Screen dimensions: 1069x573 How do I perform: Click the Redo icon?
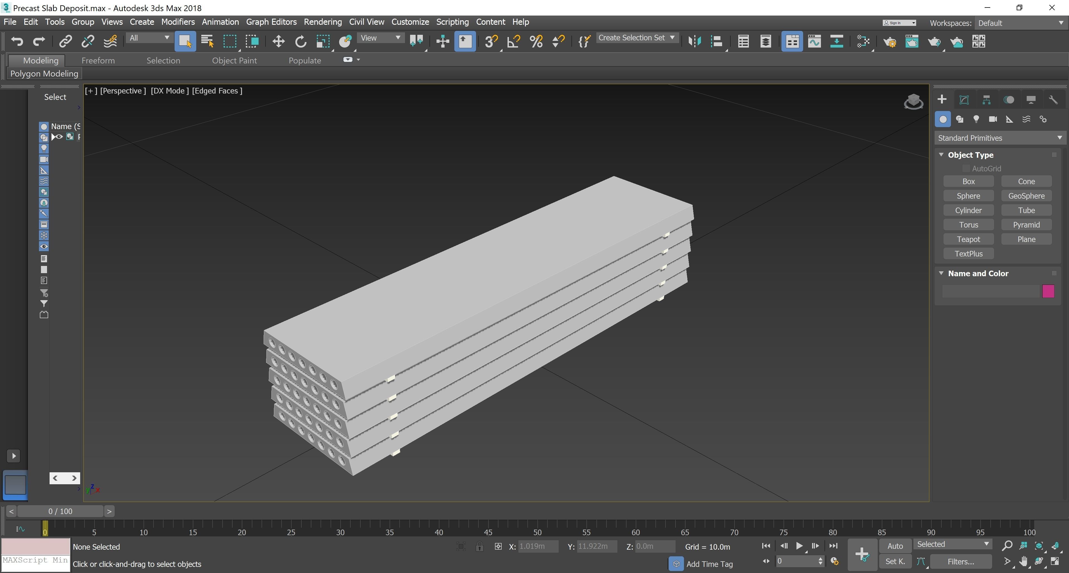coord(39,41)
